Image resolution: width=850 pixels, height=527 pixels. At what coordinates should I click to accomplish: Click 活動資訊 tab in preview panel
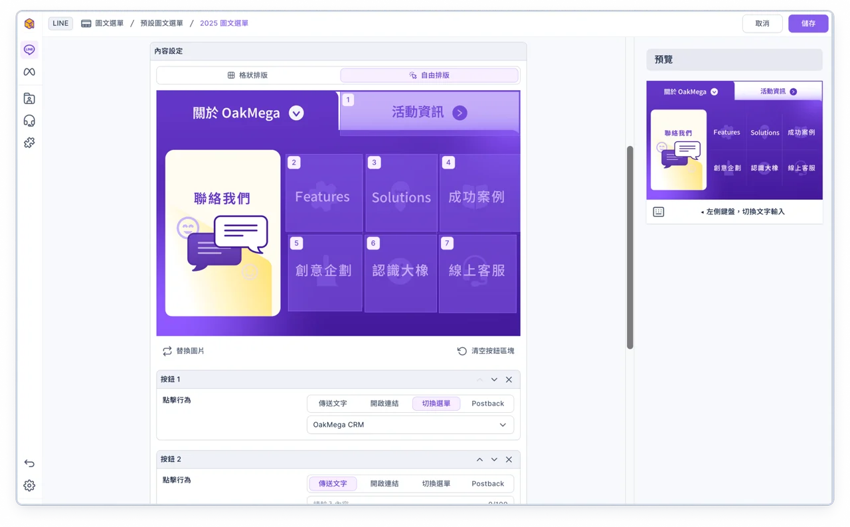pos(778,92)
